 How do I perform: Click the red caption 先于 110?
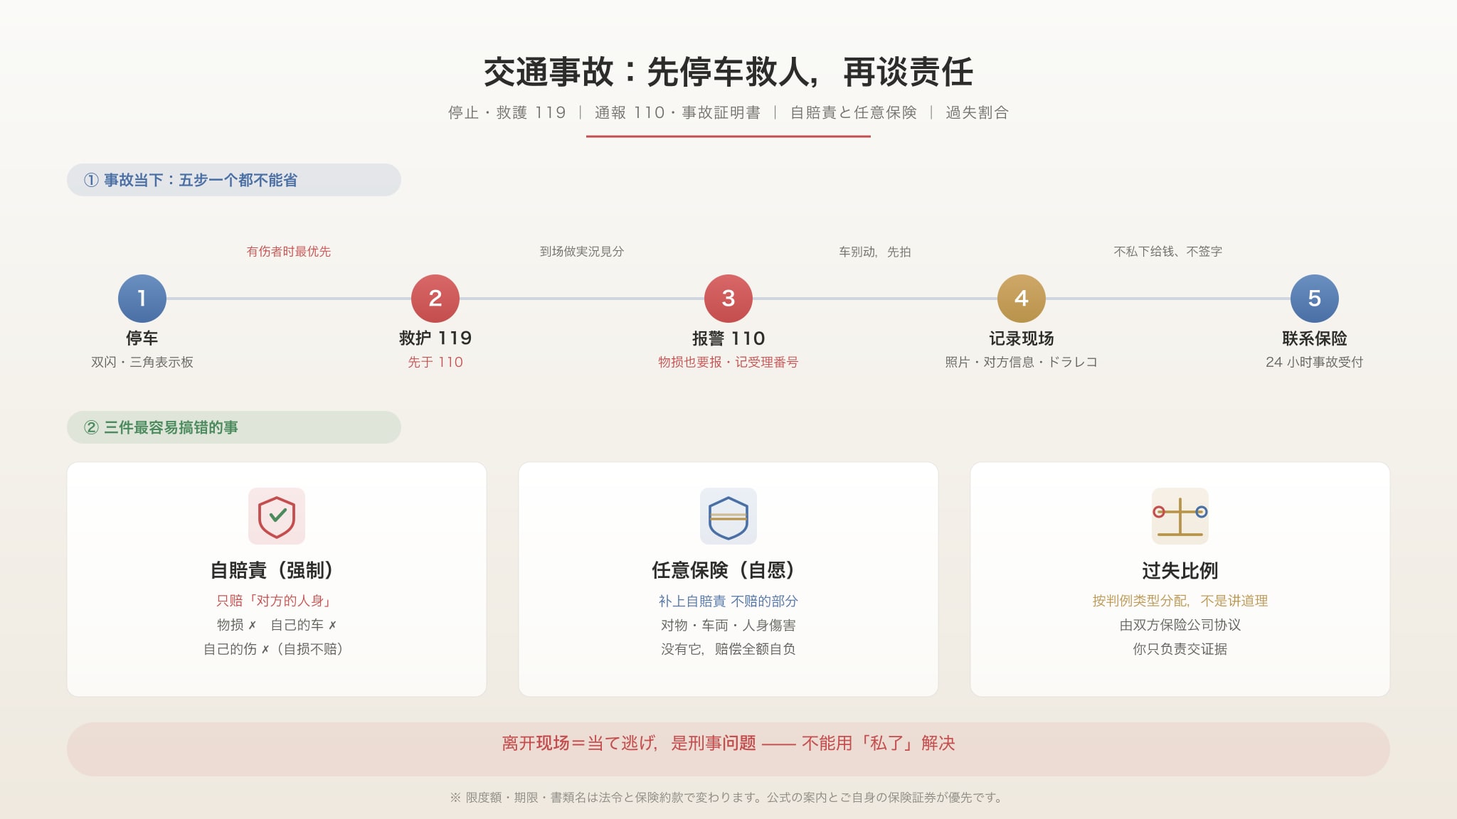(435, 363)
